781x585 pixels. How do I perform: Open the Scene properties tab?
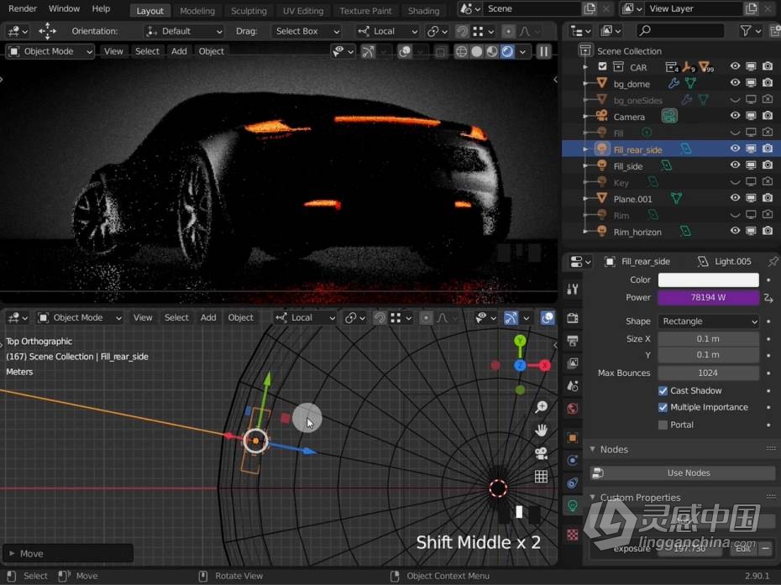click(572, 386)
